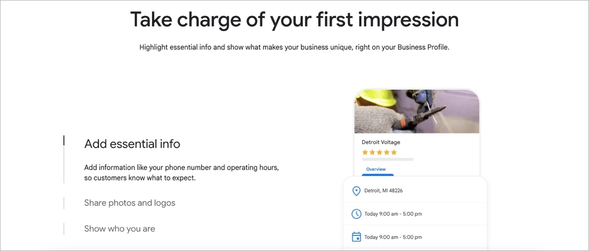Select the middle rating star

pos(379,152)
